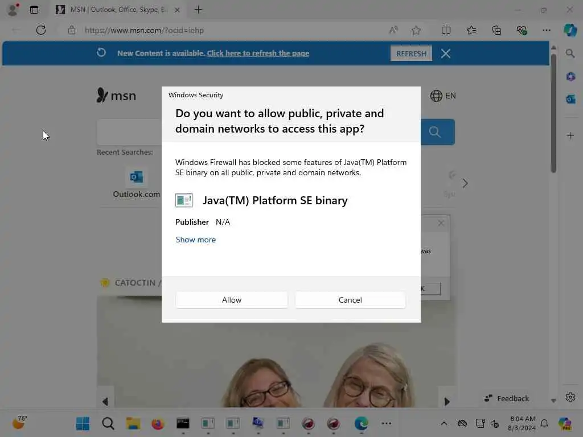
Task: Go to previous slide in the news carousel
Action: (x=105, y=401)
